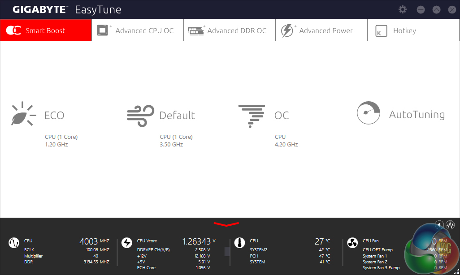Click the DDR 3194.55 MHZ value
Image resolution: width=460 pixels, height=275 pixels.
[x=96, y=262]
